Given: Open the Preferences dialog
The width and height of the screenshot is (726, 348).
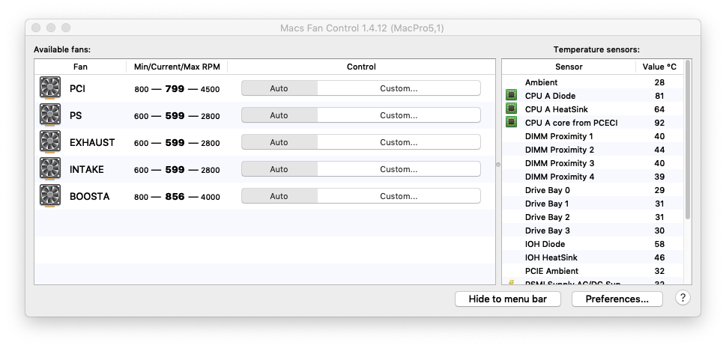Looking at the screenshot, I should (x=617, y=299).
